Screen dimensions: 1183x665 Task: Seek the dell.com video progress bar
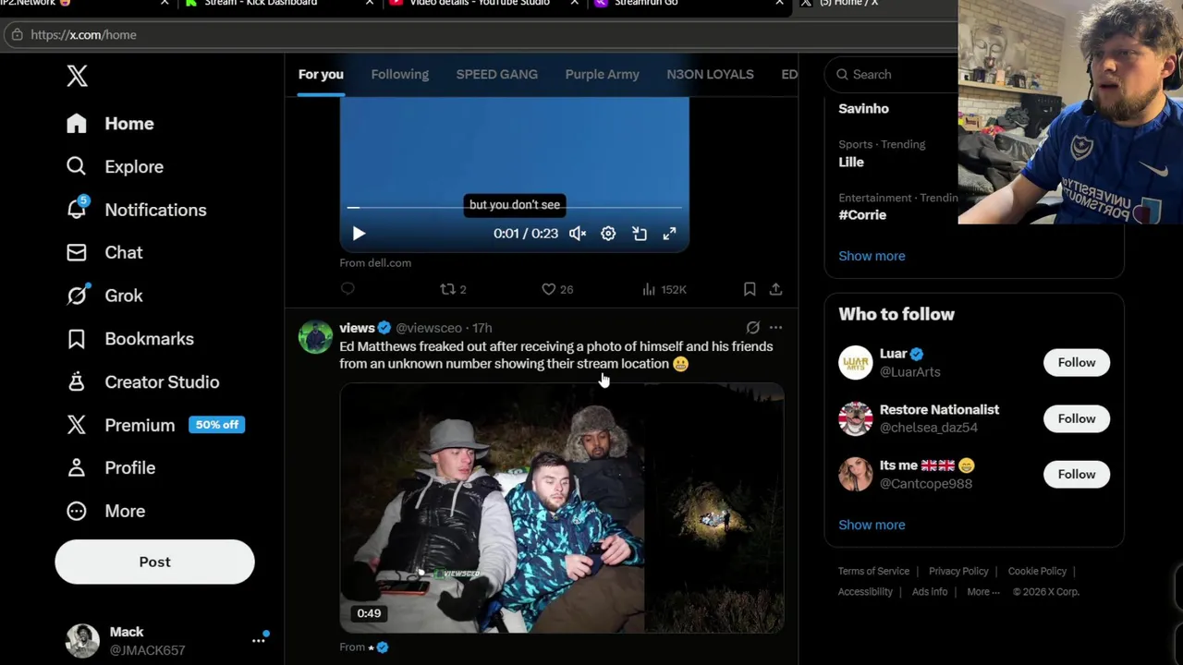514,208
